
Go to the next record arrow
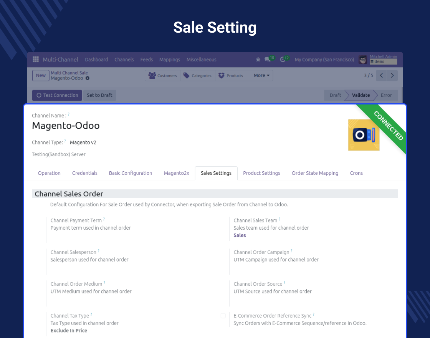click(392, 76)
